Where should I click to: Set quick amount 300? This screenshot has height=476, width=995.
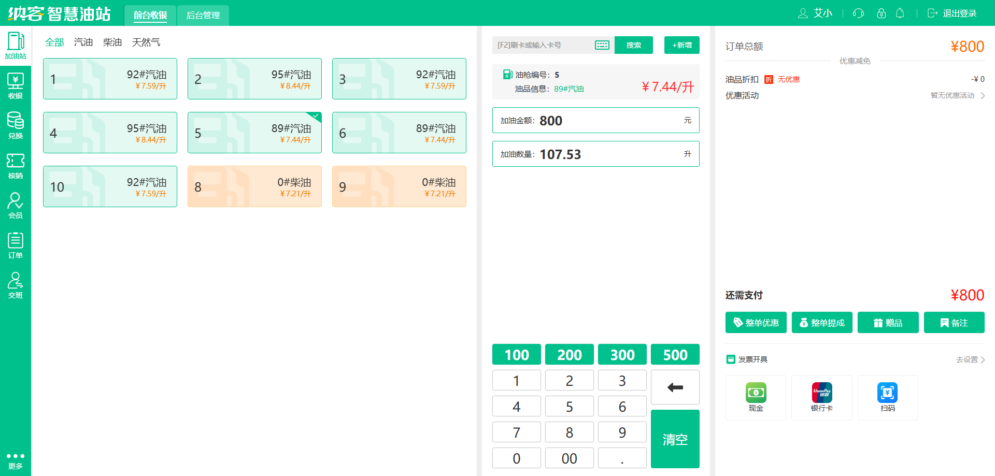(x=622, y=355)
